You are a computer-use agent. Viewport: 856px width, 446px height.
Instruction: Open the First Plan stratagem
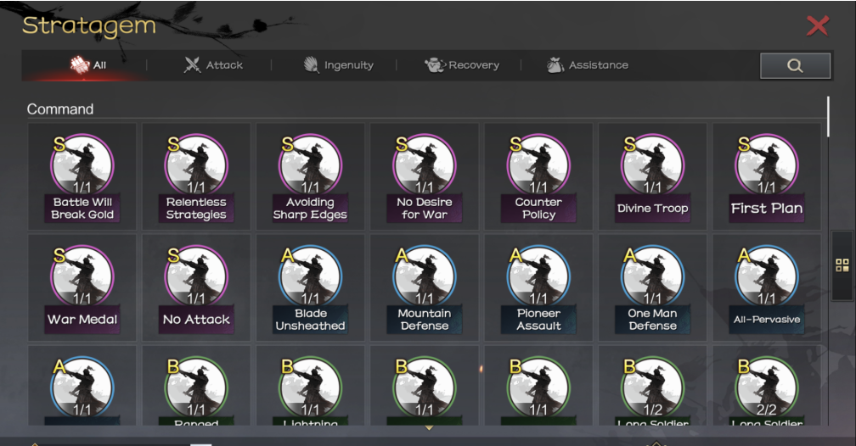(x=766, y=176)
